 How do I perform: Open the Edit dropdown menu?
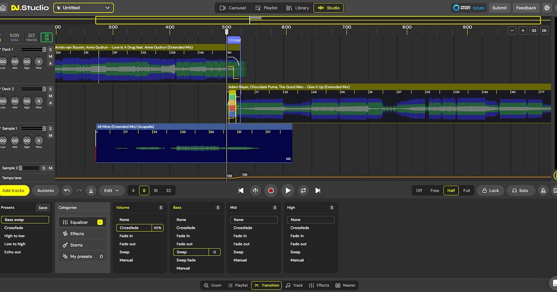[x=111, y=190]
